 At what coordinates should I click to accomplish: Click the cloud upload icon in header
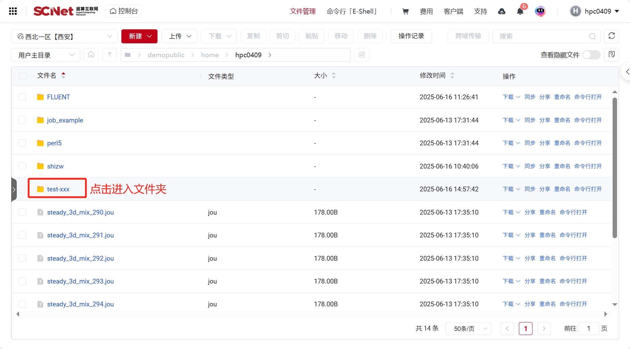click(x=501, y=12)
